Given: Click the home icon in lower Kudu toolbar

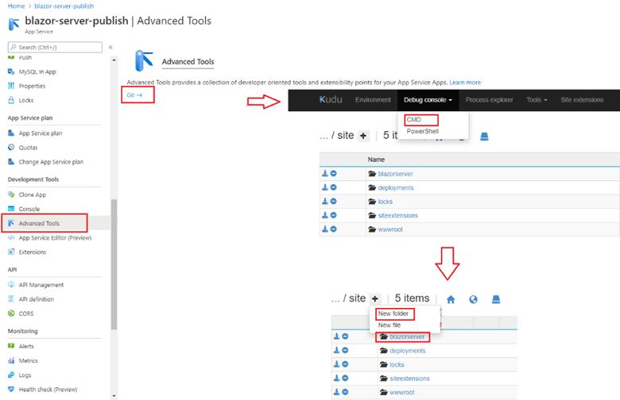Looking at the screenshot, I should point(451,299).
